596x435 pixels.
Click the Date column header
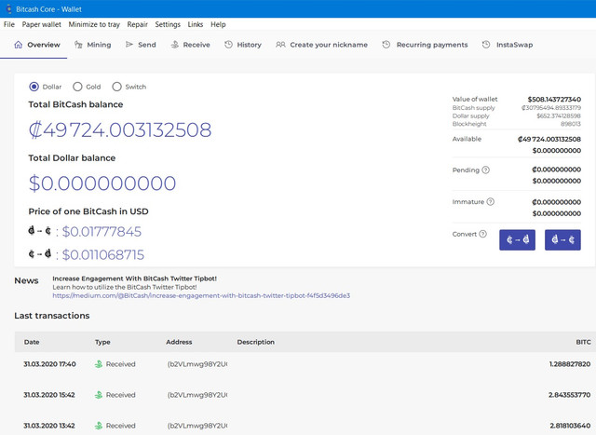[x=32, y=342]
